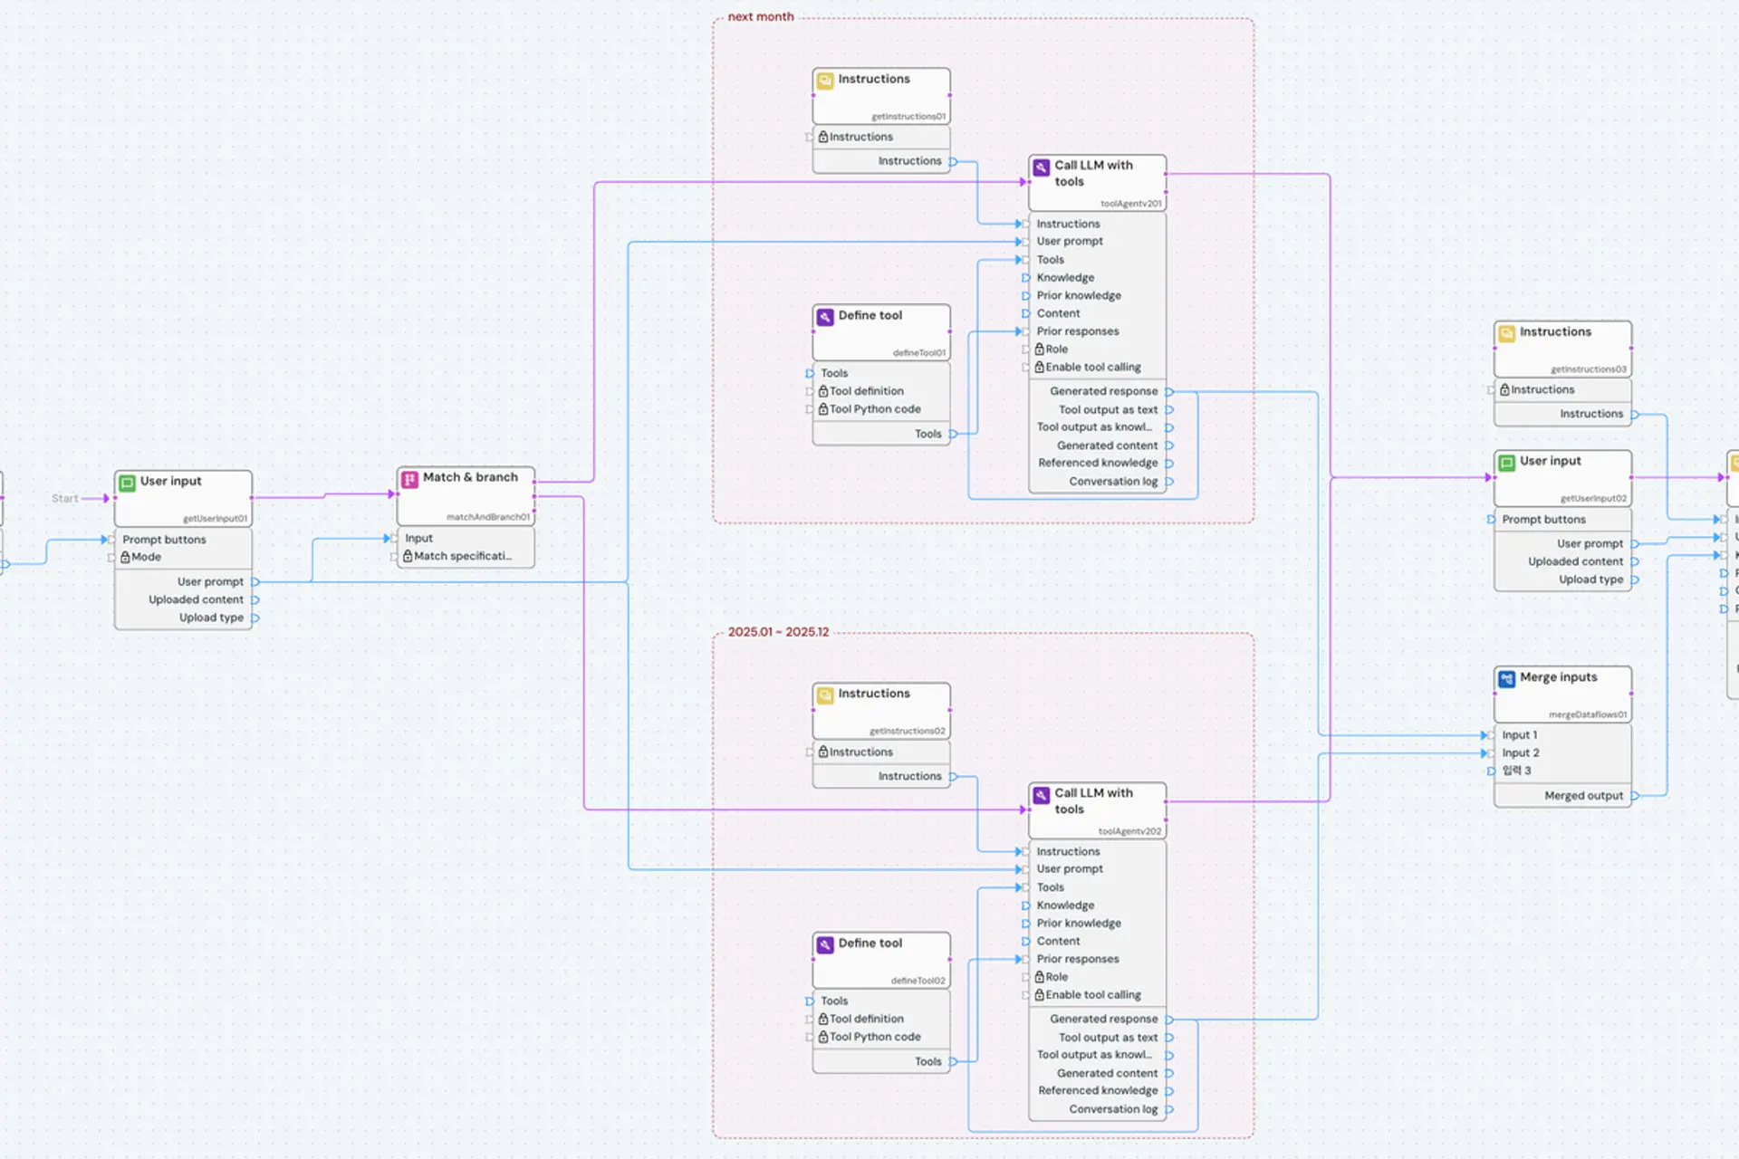Select the '2025.01 ~ 2025.12' group label
1739x1159 pixels.
click(x=778, y=632)
